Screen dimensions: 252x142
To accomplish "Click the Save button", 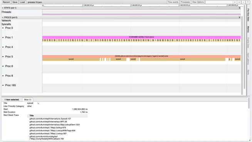I will 15,2.
